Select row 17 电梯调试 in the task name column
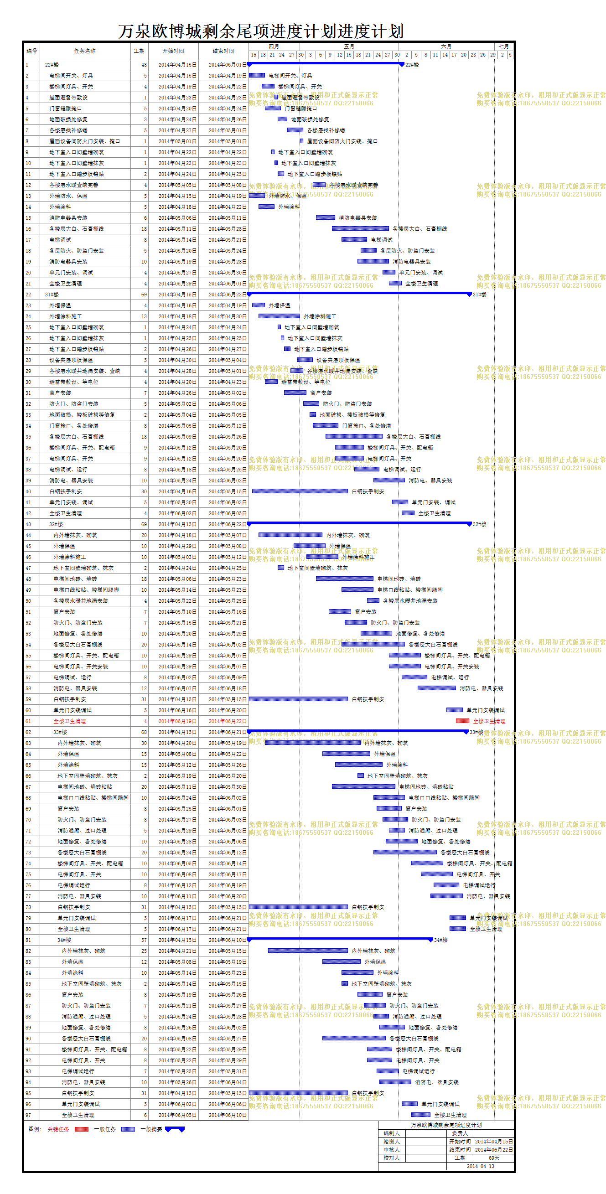 [x=60, y=240]
